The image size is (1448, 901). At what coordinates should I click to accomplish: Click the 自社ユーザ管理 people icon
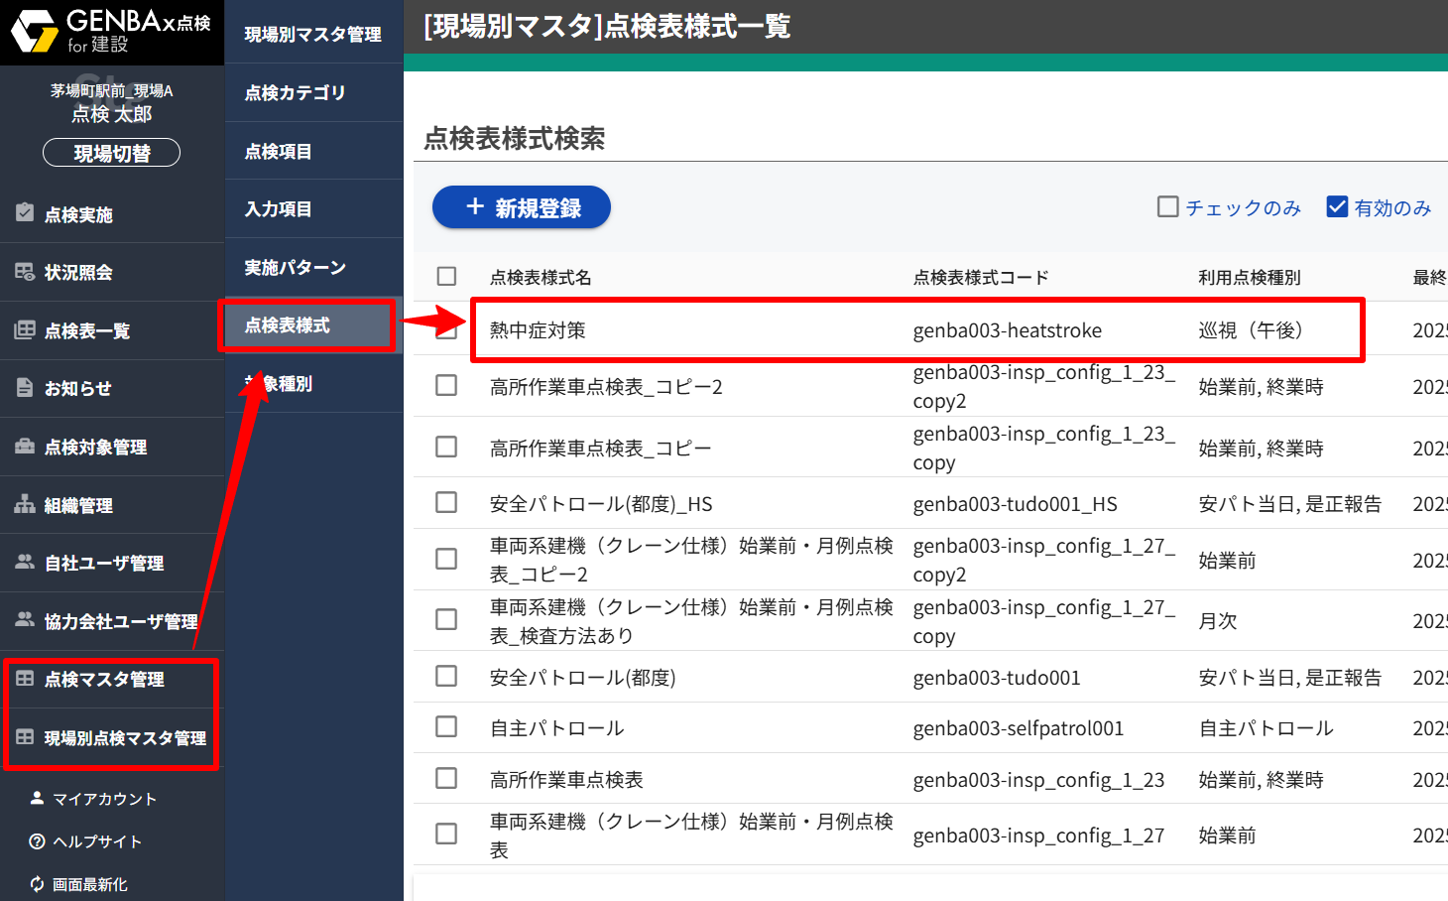coord(25,562)
